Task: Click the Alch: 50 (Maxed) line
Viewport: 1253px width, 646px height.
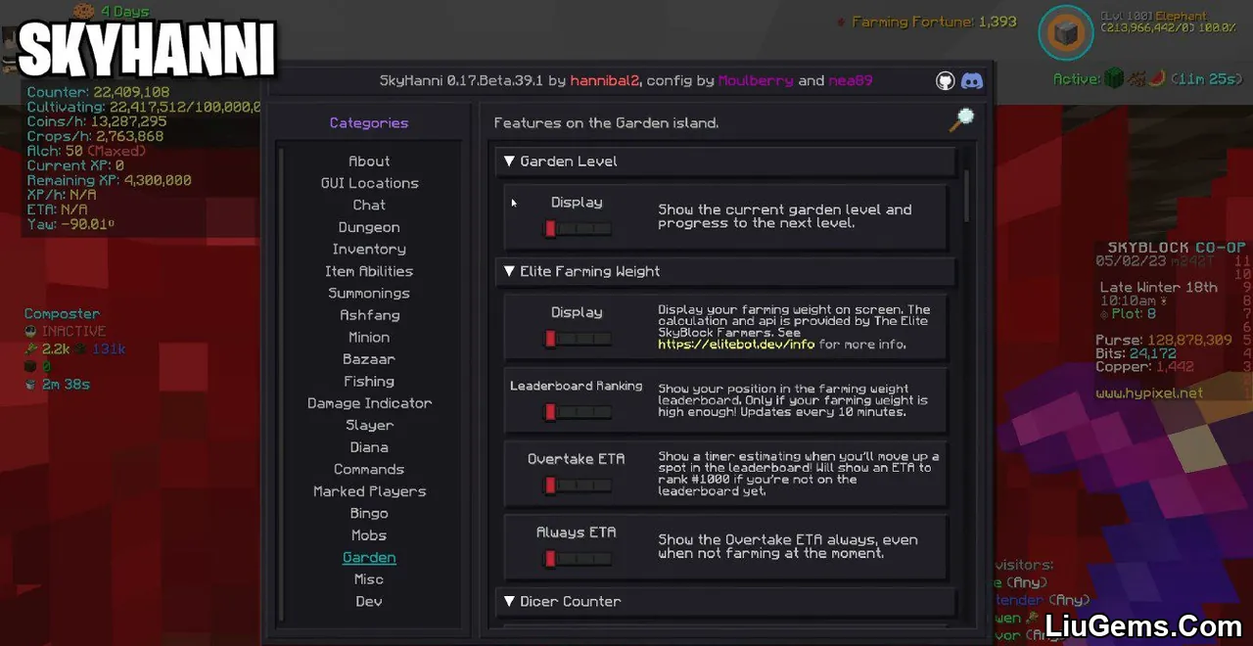Action: pos(85,152)
